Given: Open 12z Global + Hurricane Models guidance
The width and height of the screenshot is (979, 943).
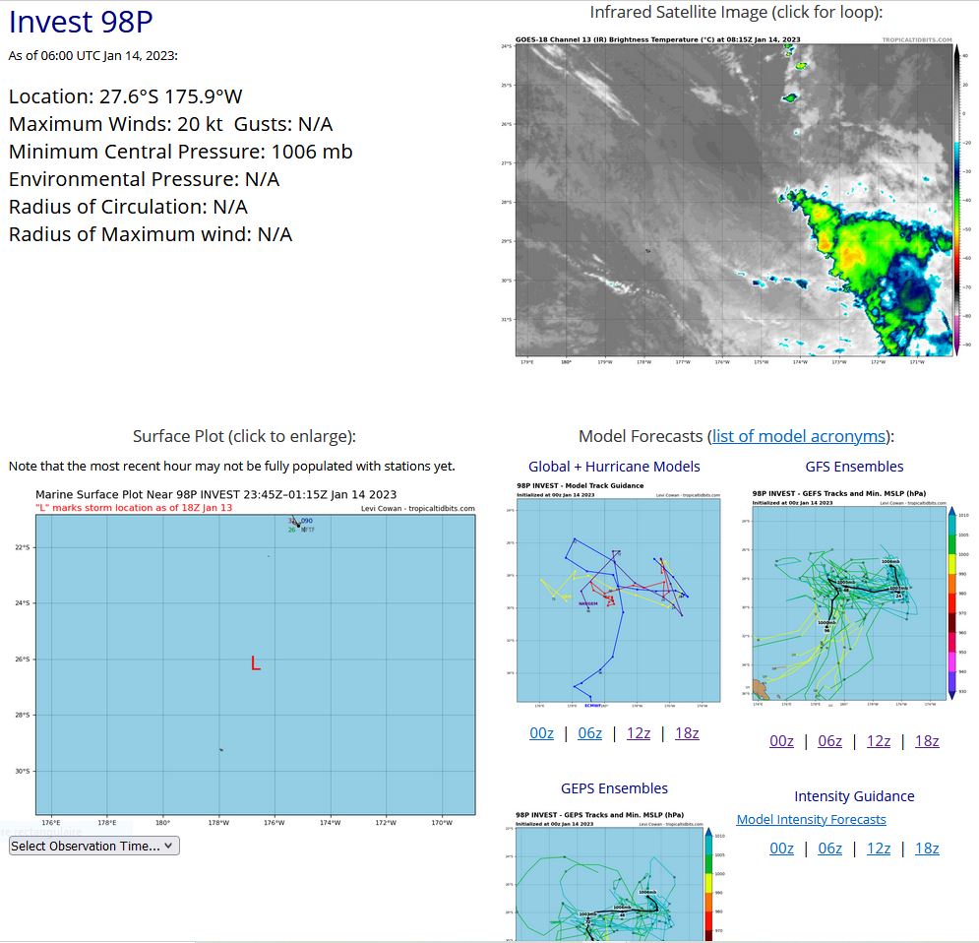Looking at the screenshot, I should [x=638, y=732].
